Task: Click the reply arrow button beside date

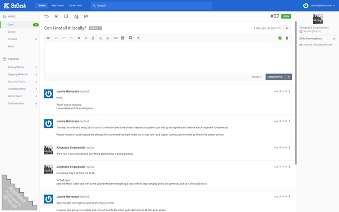Action: 287,28
